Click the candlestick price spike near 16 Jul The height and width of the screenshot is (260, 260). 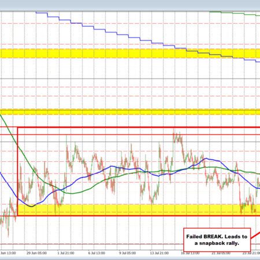click(177, 138)
